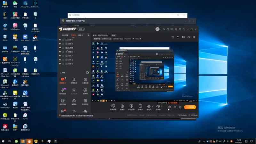256x144 pixels.
Task: Toggle visibility of 全屏 1 source
Action: [x=60, y=40]
